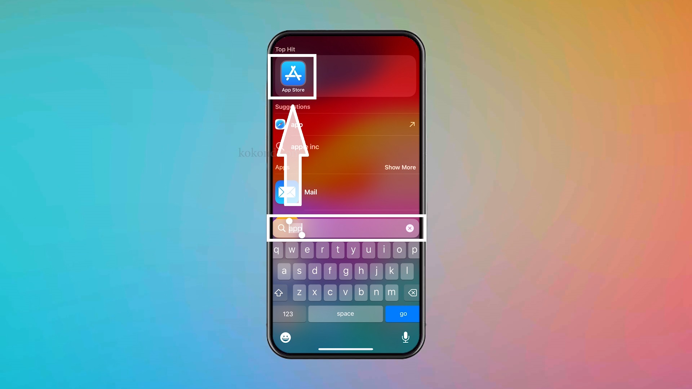Tap the App Store search suggestion
This screenshot has width=692, height=389.
pyautogui.click(x=293, y=76)
